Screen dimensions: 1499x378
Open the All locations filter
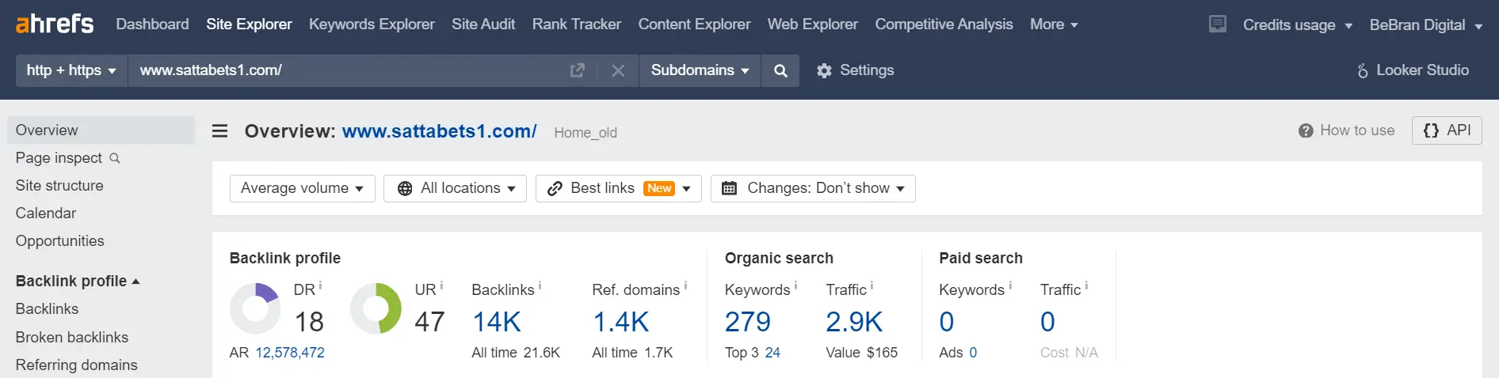[x=455, y=188]
